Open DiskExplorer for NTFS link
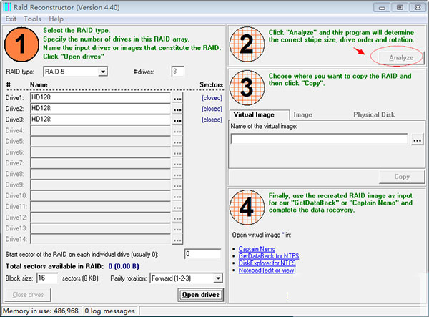Screen dimensions: 429x317 pos(268,263)
